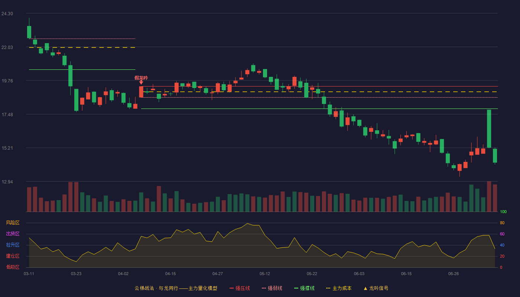Toggle the 强压线 legend item
The width and height of the screenshot is (520, 297).
tap(240, 288)
